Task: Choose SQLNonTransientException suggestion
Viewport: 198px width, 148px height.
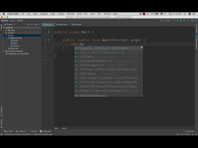Action: (x=108, y=90)
